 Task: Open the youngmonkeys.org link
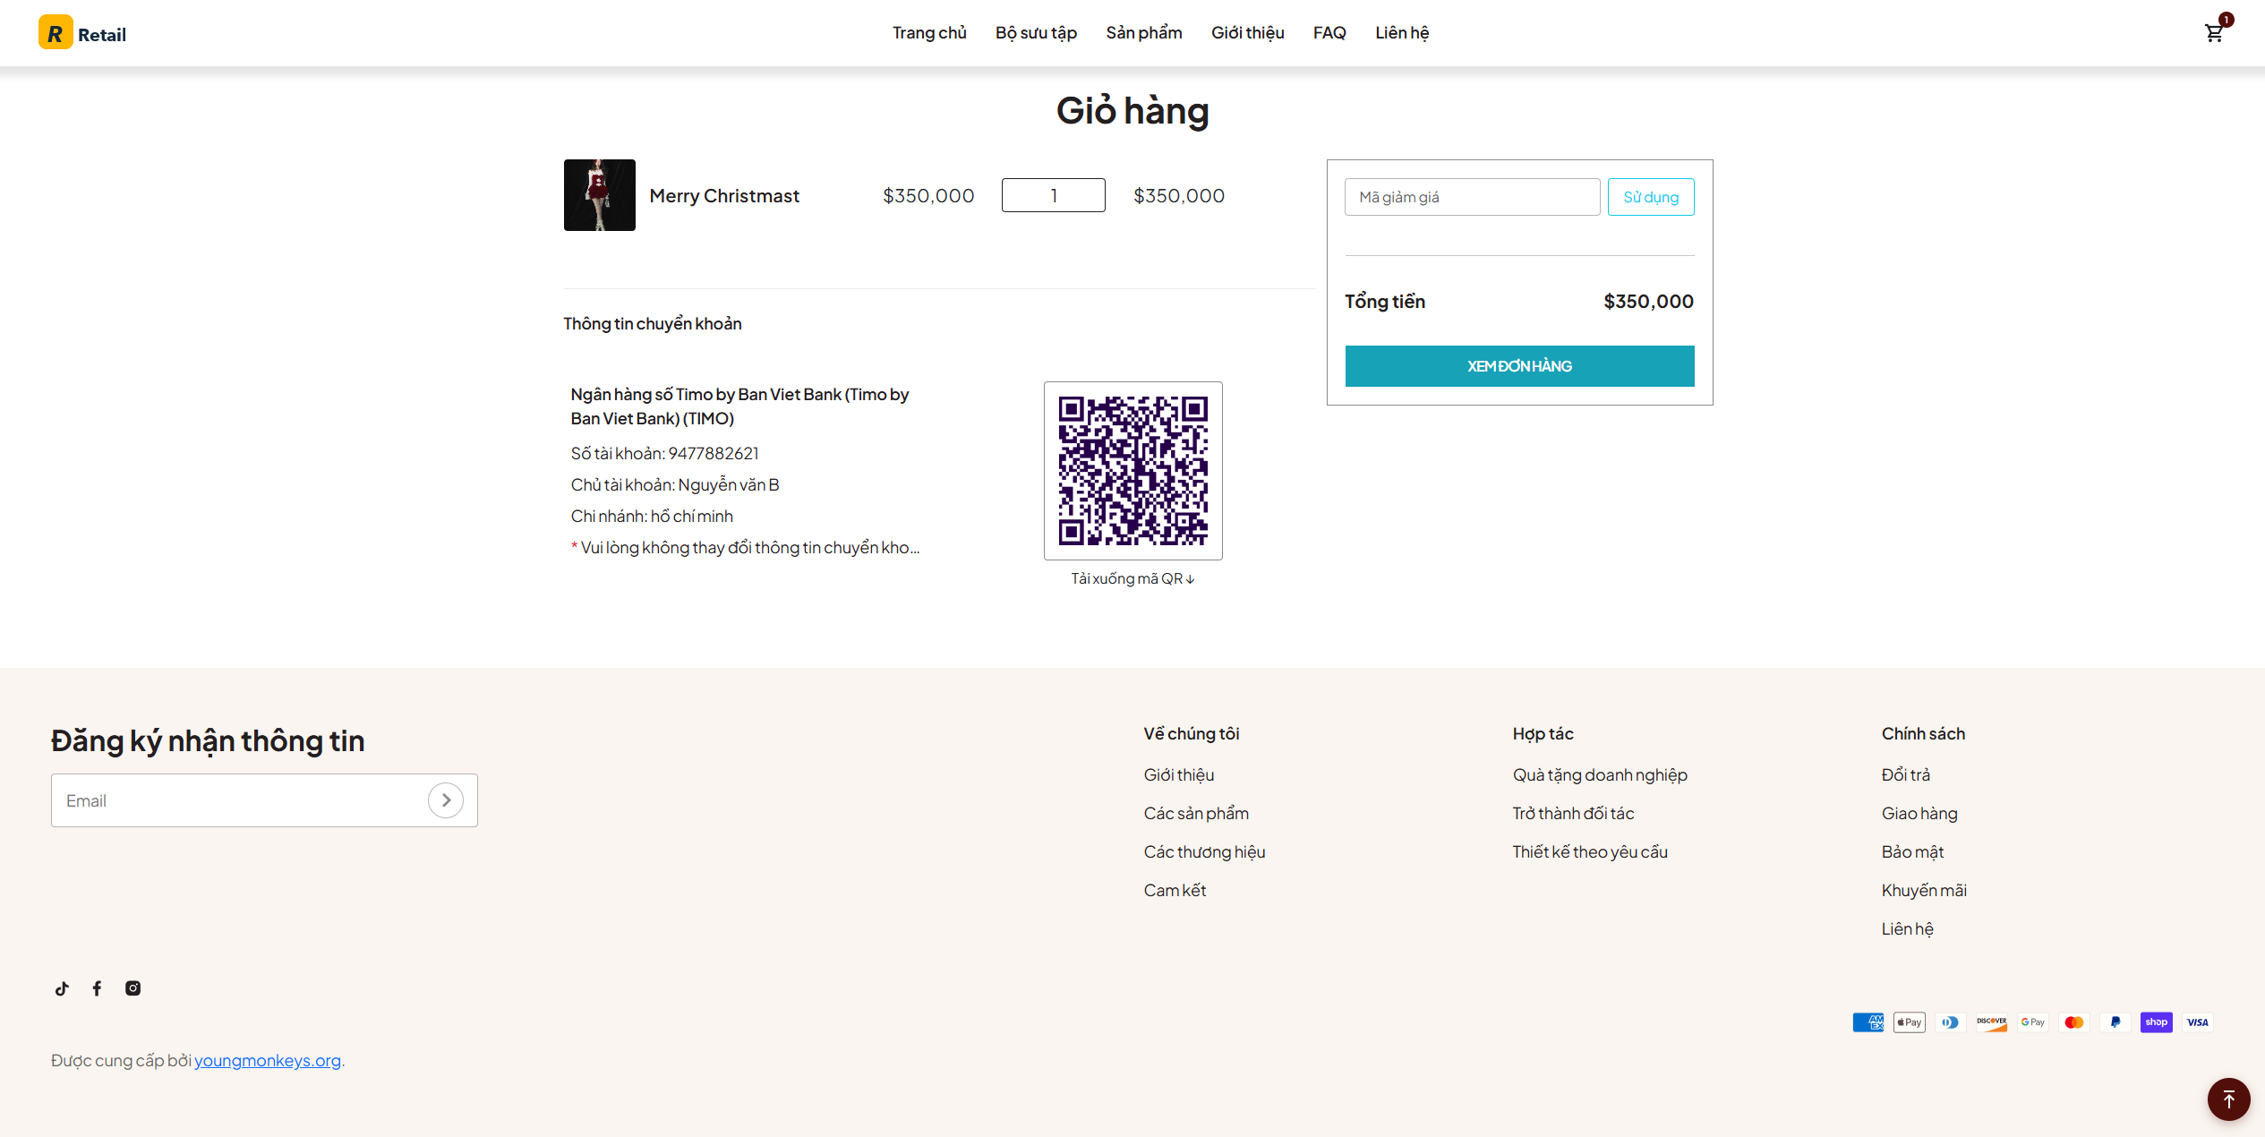[267, 1061]
